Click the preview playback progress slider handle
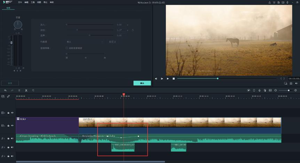Viewport: 300px width, 163px height. pyautogui.click(x=218, y=79)
